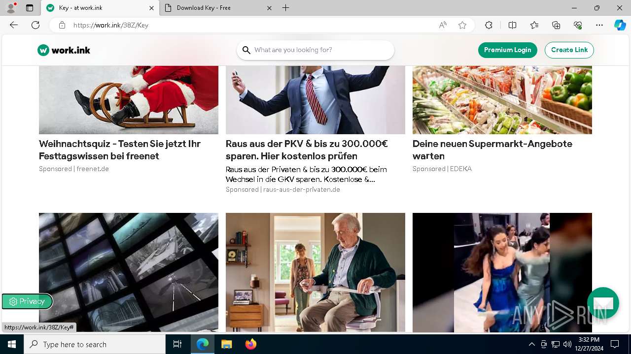
Task: Click the Premium Login button
Action: pos(508,50)
